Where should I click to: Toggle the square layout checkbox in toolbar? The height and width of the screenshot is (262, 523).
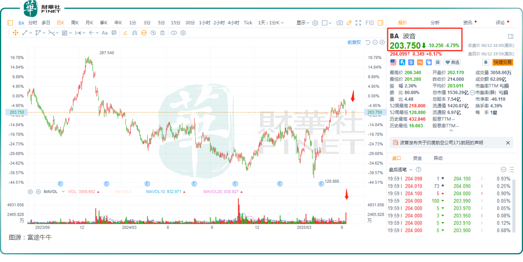coord(324,23)
